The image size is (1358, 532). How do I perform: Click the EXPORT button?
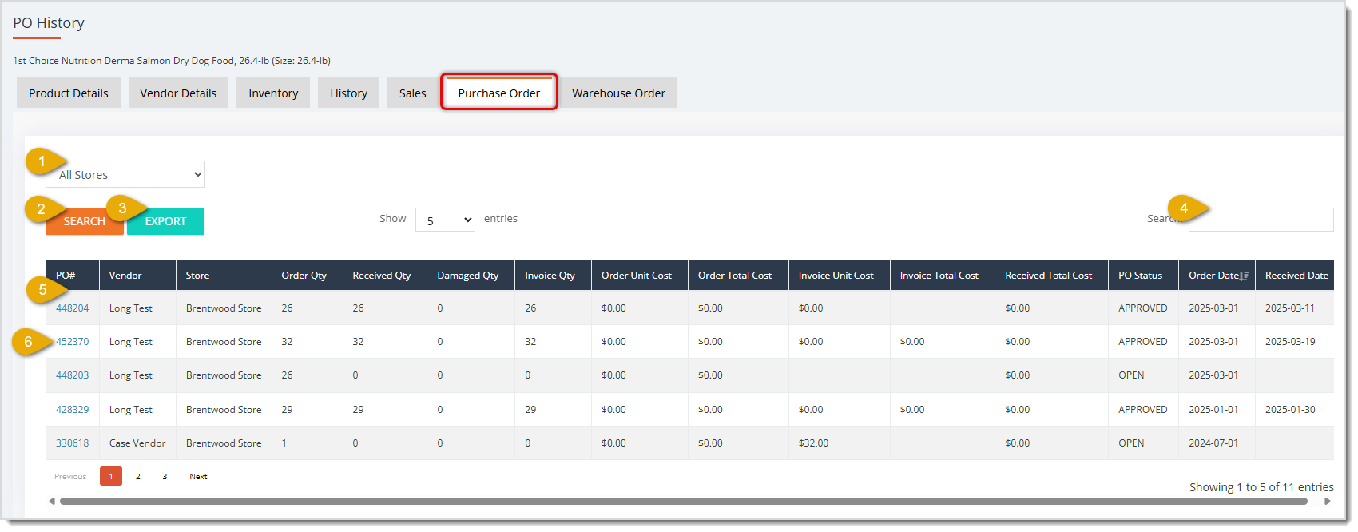tap(165, 221)
